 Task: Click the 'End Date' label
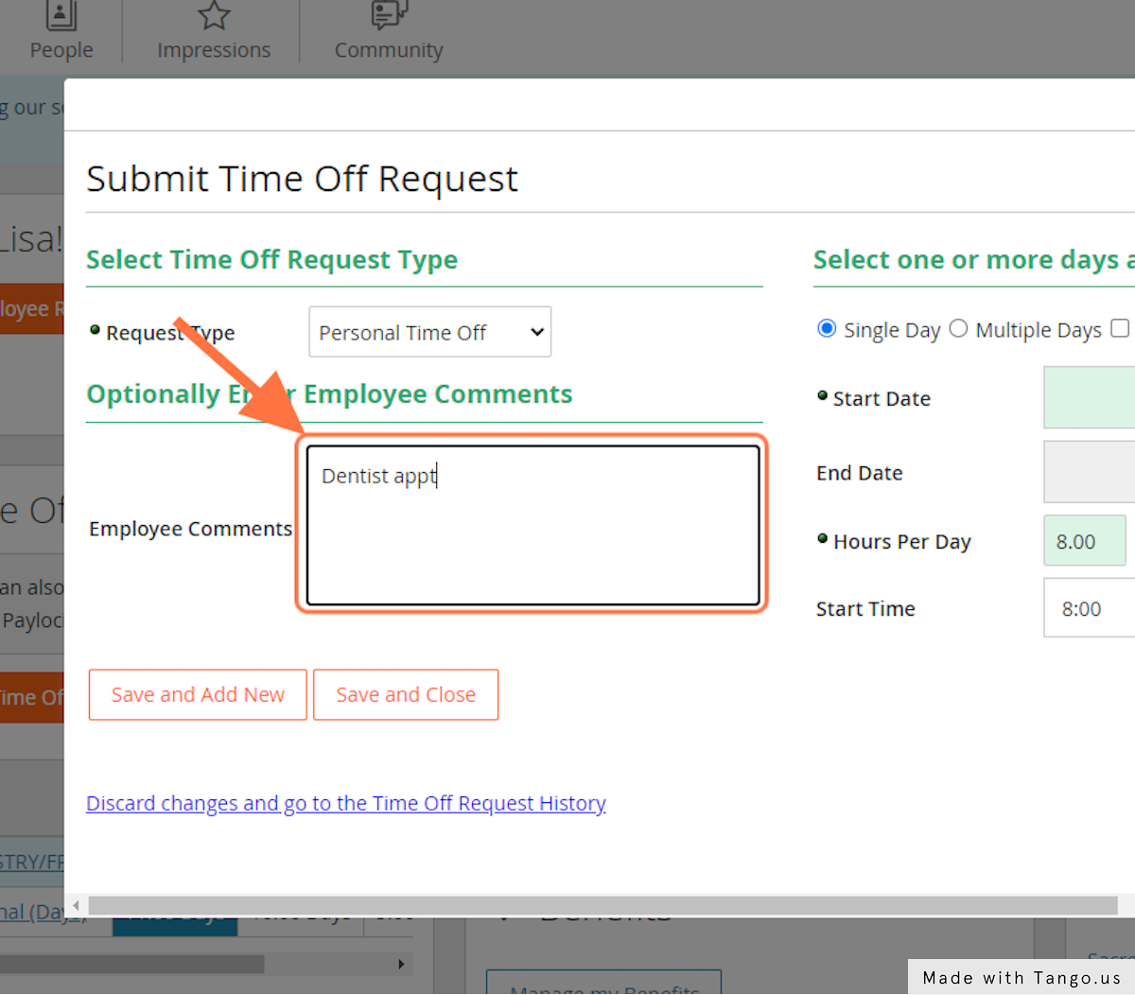click(x=860, y=473)
